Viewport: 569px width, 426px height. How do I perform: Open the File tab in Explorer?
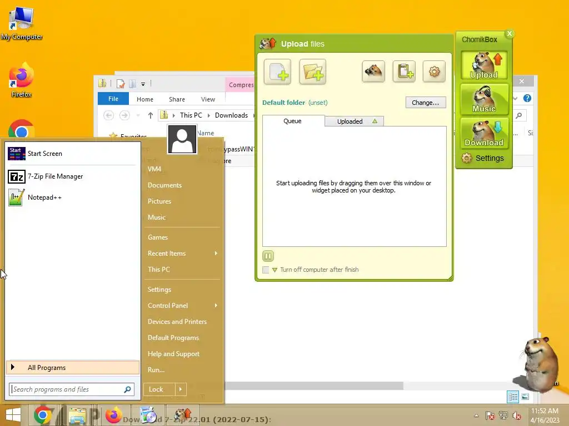[x=113, y=99]
